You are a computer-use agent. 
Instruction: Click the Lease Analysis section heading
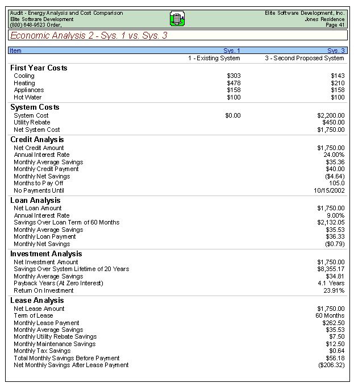[37, 301]
